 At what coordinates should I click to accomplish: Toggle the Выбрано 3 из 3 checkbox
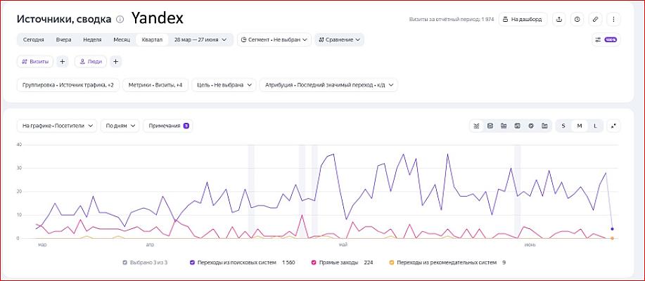pos(124,262)
